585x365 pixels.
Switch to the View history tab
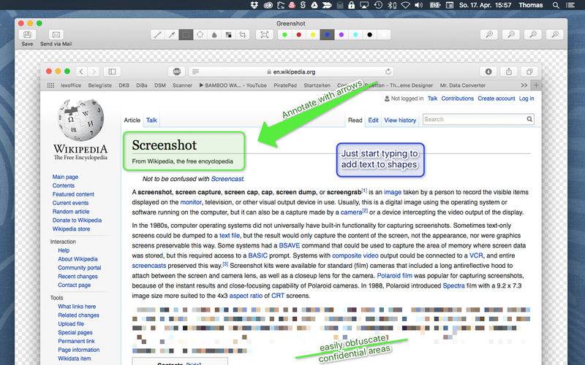(400, 120)
